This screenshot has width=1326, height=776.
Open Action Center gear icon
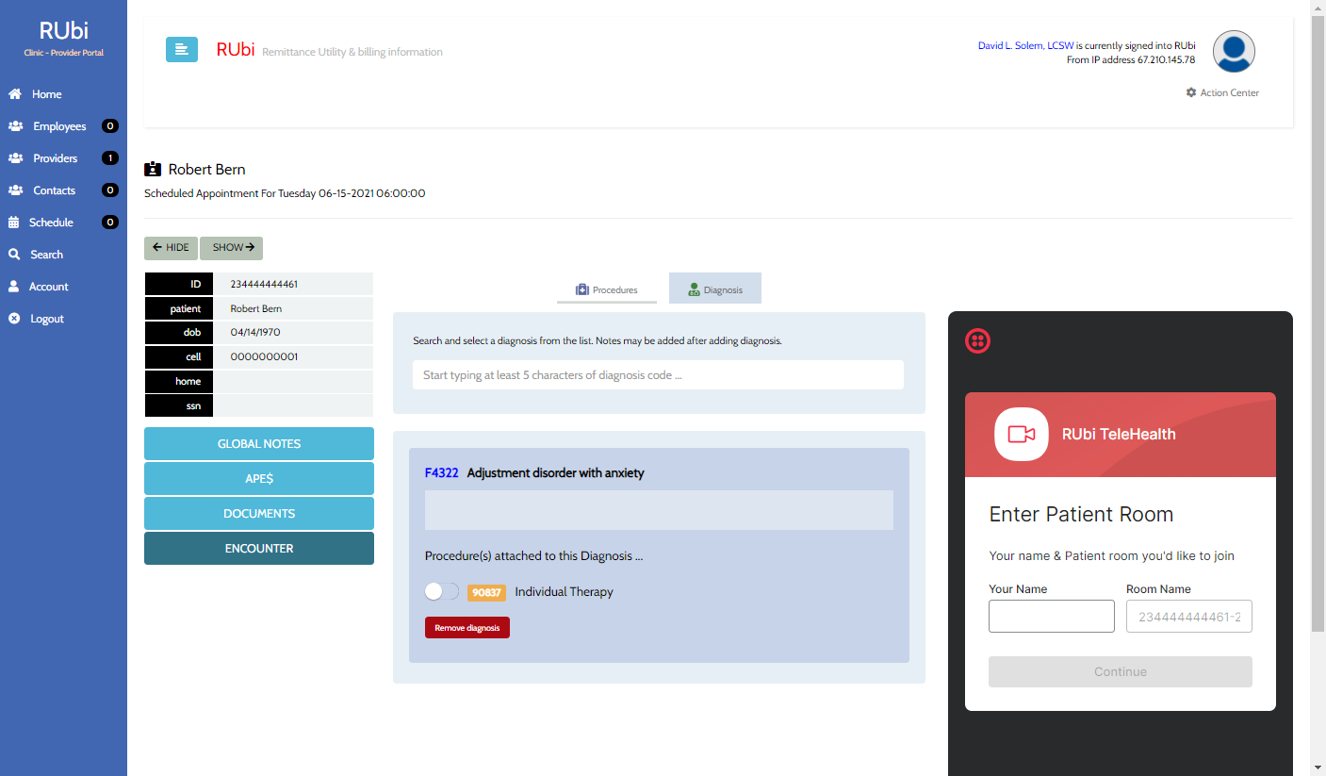coord(1191,92)
